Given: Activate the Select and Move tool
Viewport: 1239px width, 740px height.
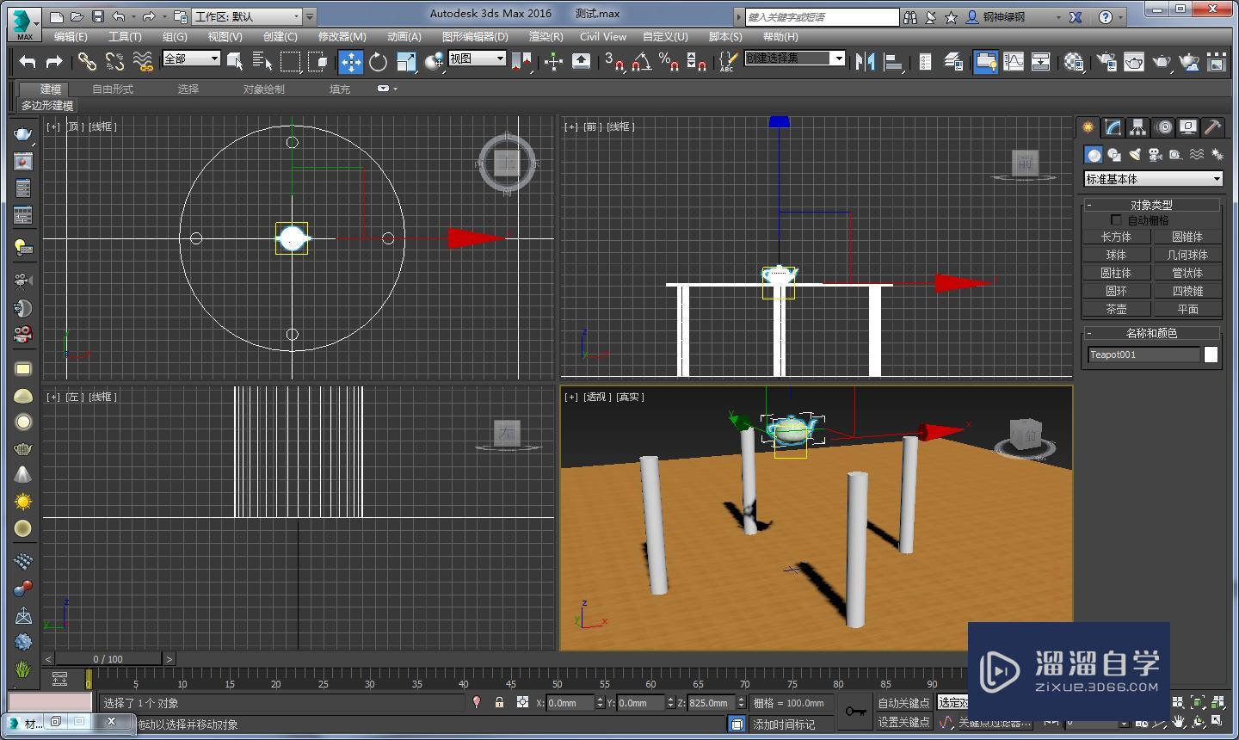Looking at the screenshot, I should coord(350,61).
